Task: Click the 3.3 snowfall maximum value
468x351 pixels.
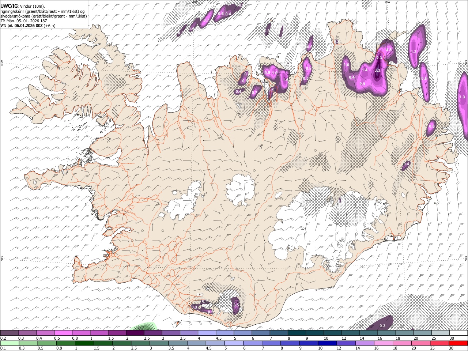Action: click(x=377, y=70)
